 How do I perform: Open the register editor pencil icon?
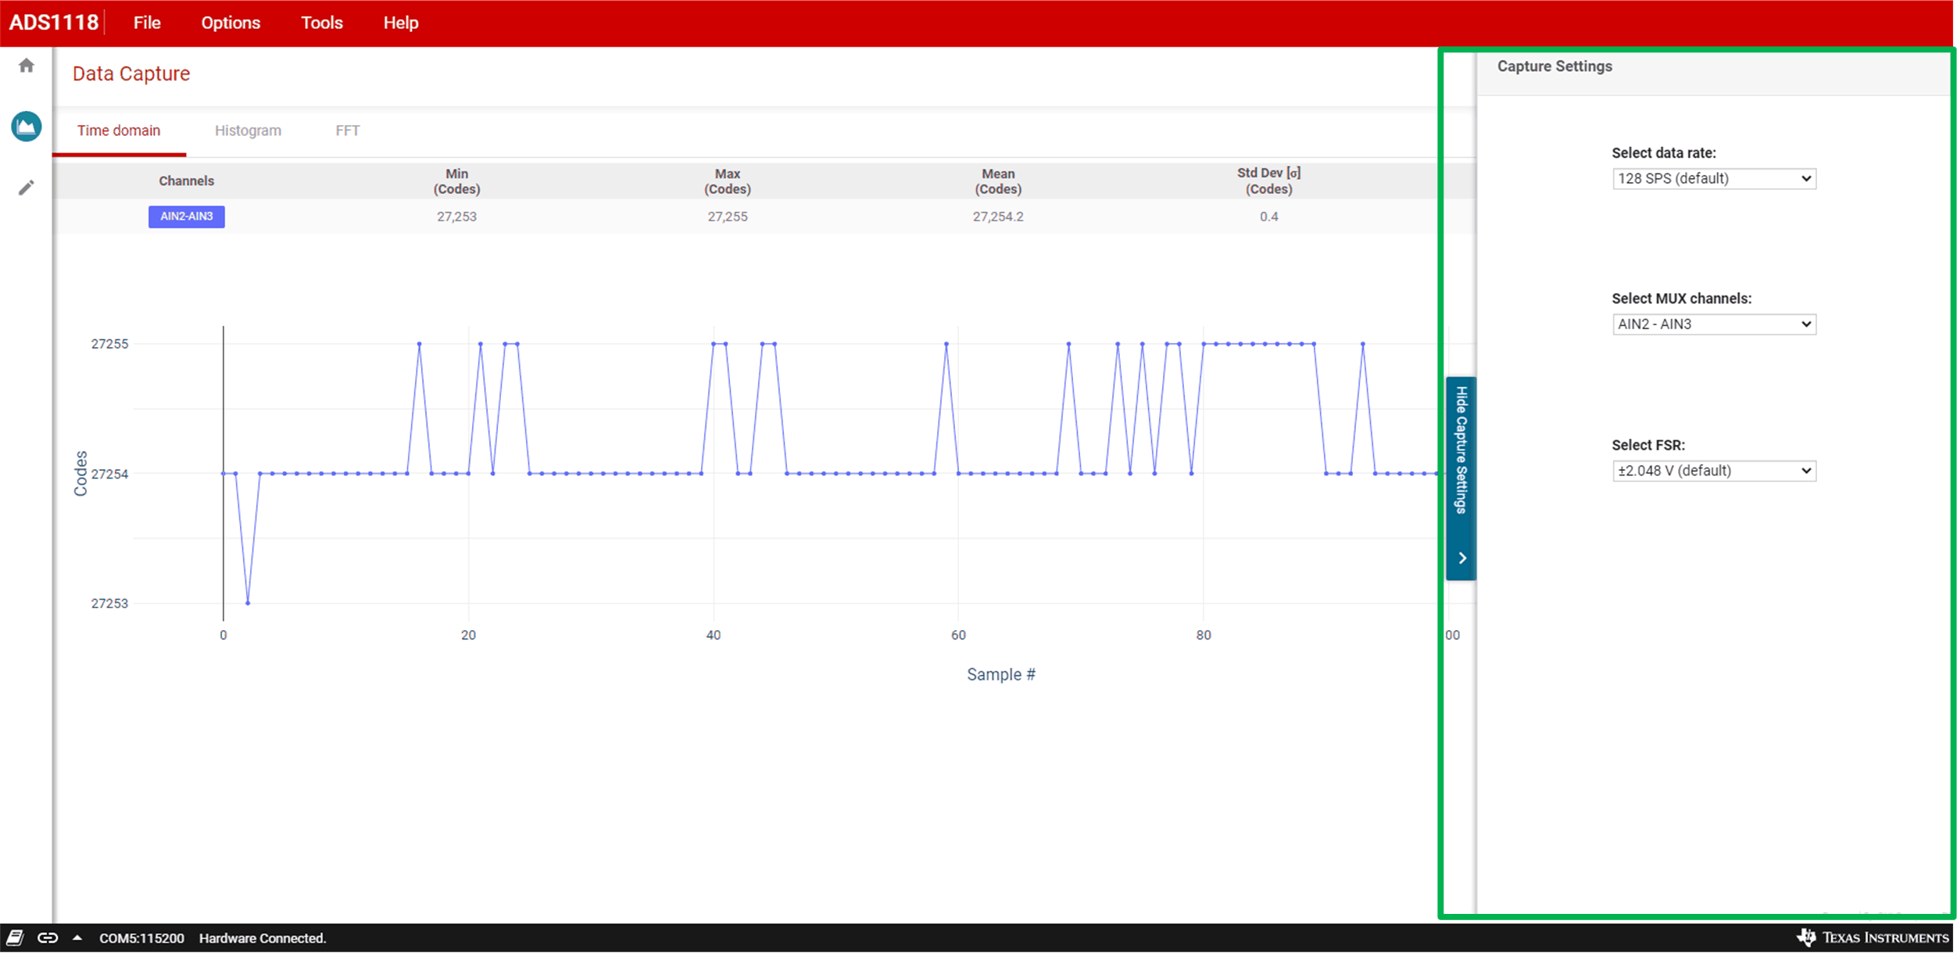point(27,188)
